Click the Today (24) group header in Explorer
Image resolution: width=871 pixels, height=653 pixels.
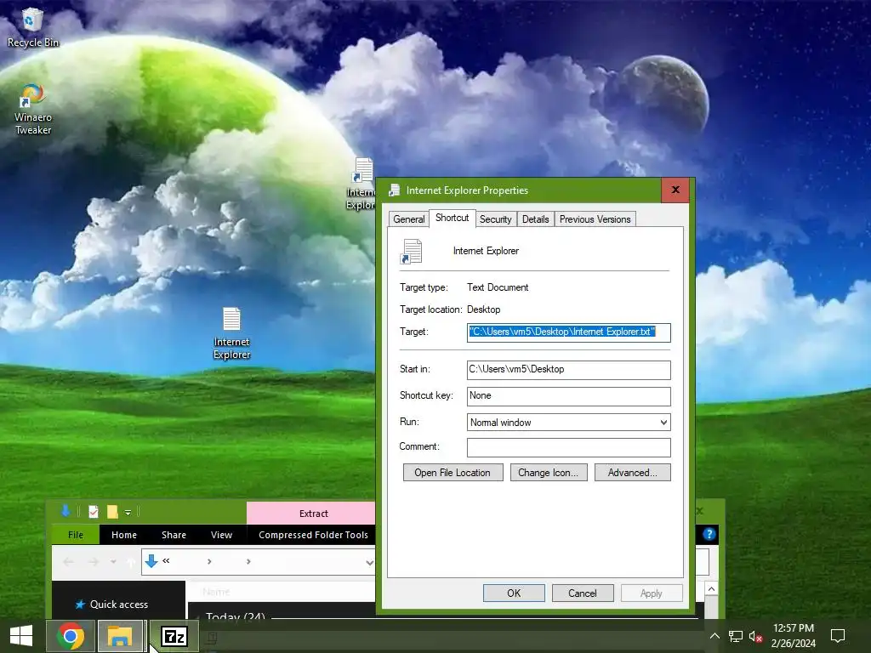pyautogui.click(x=236, y=616)
